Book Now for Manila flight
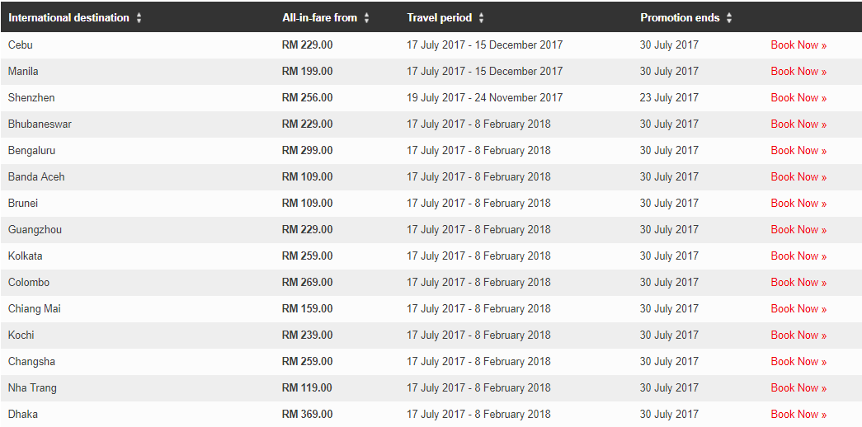The height and width of the screenshot is (427, 862). [x=798, y=72]
